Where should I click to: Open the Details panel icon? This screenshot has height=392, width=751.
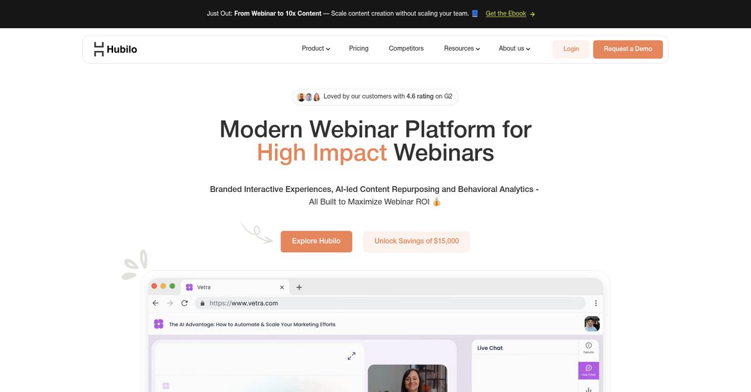tap(589, 348)
